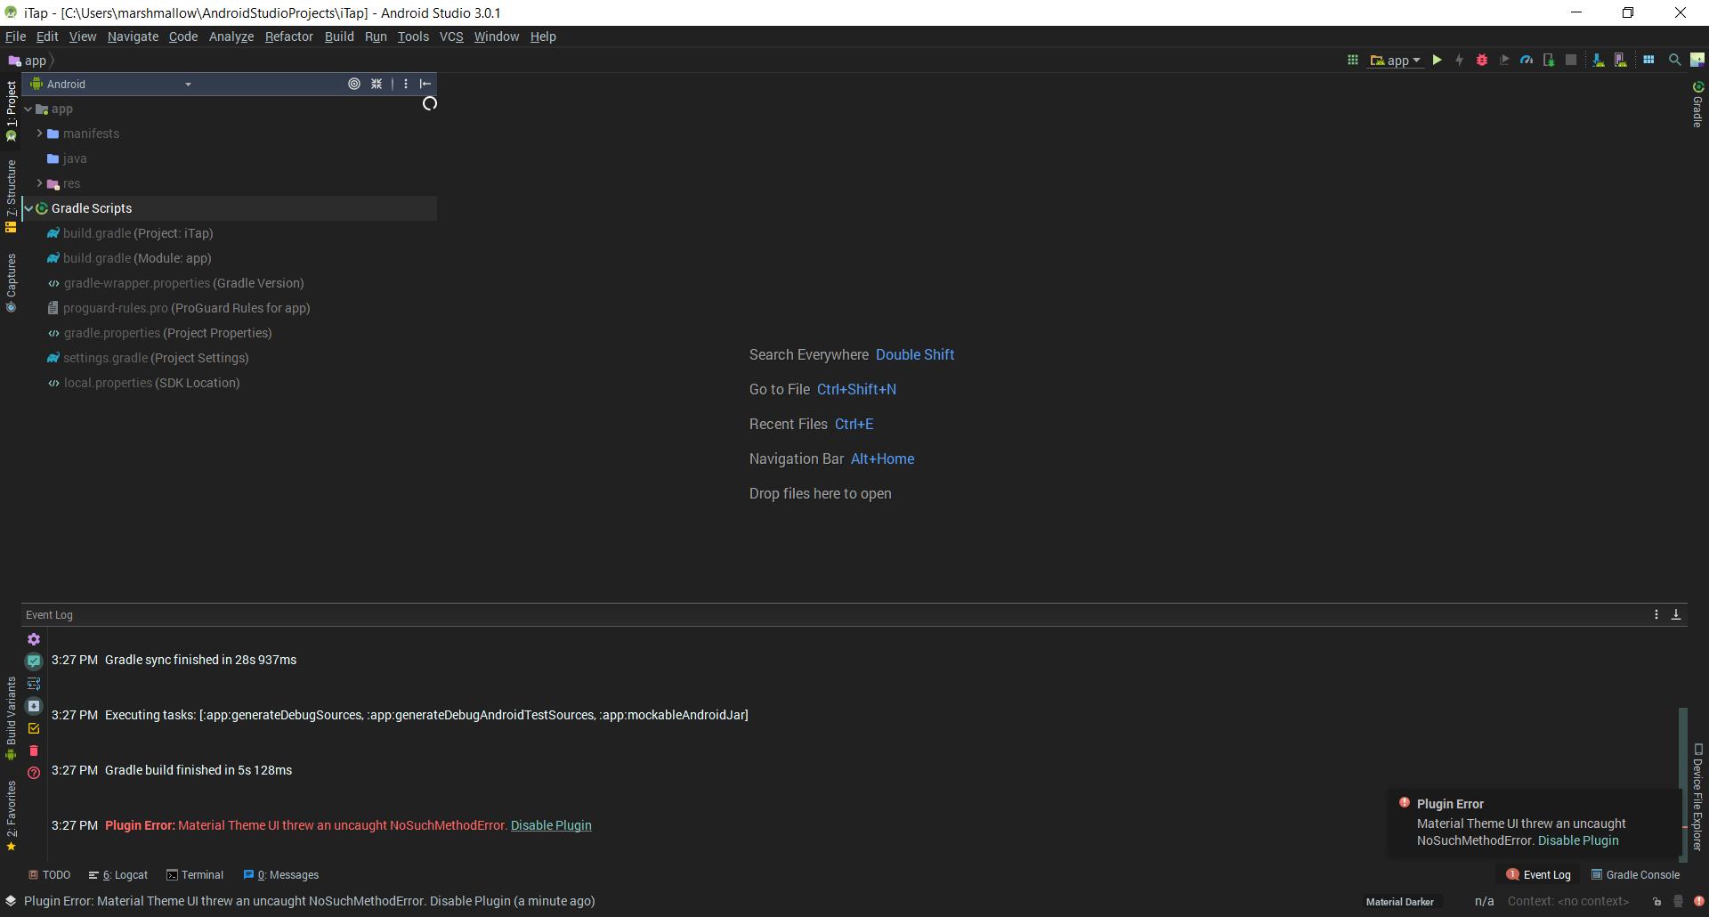Click the Run with Coverage icon
This screenshot has width=1709, height=917.
1504,60
